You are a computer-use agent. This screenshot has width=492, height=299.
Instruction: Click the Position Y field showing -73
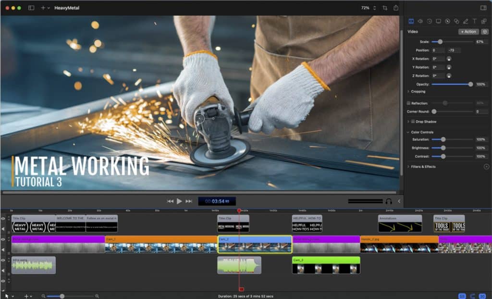tap(454, 50)
